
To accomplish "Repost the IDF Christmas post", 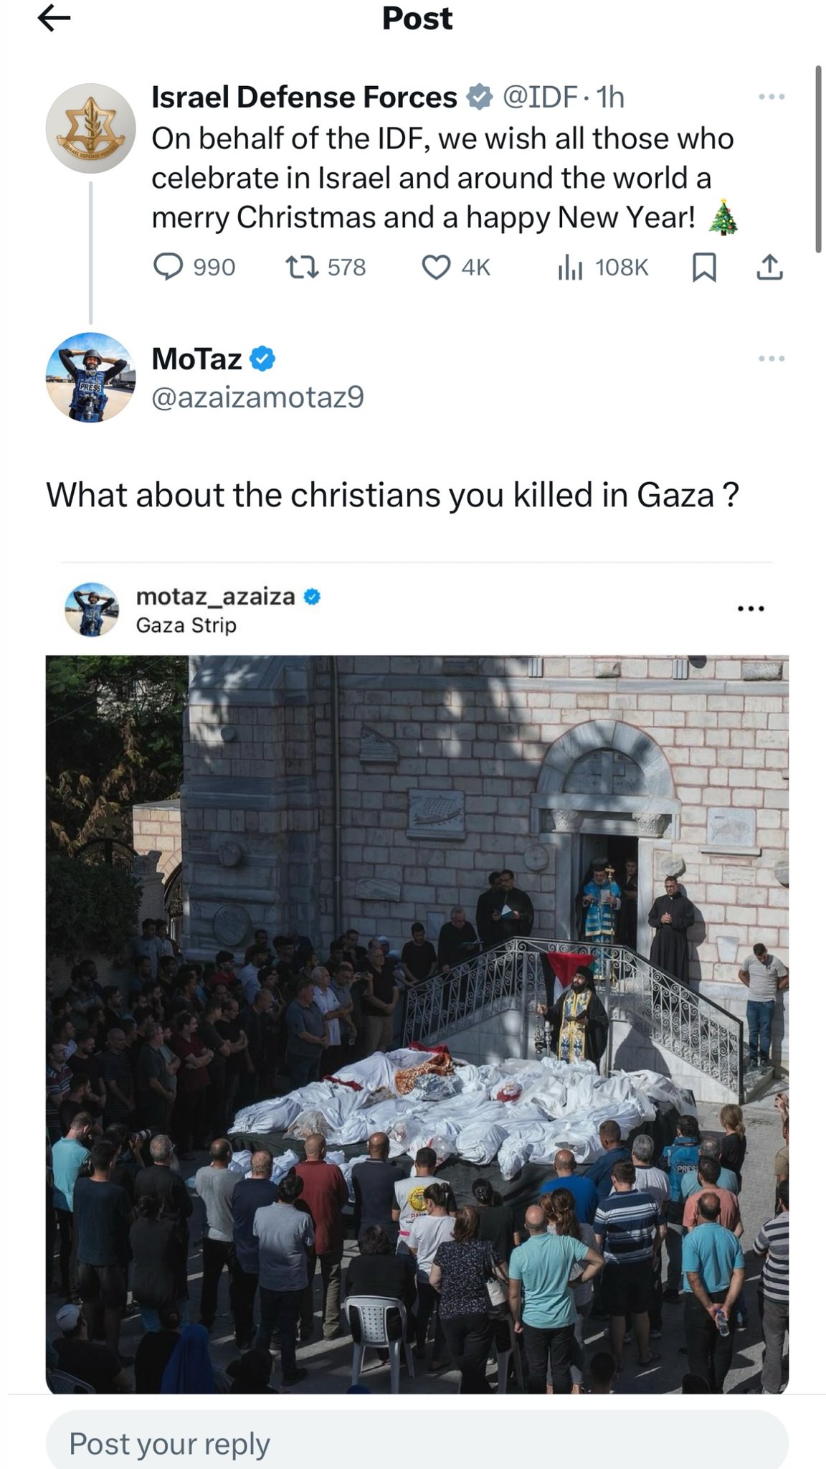I will (296, 268).
